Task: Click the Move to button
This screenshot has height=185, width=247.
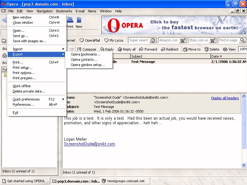Action: pyautogui.click(x=191, y=49)
